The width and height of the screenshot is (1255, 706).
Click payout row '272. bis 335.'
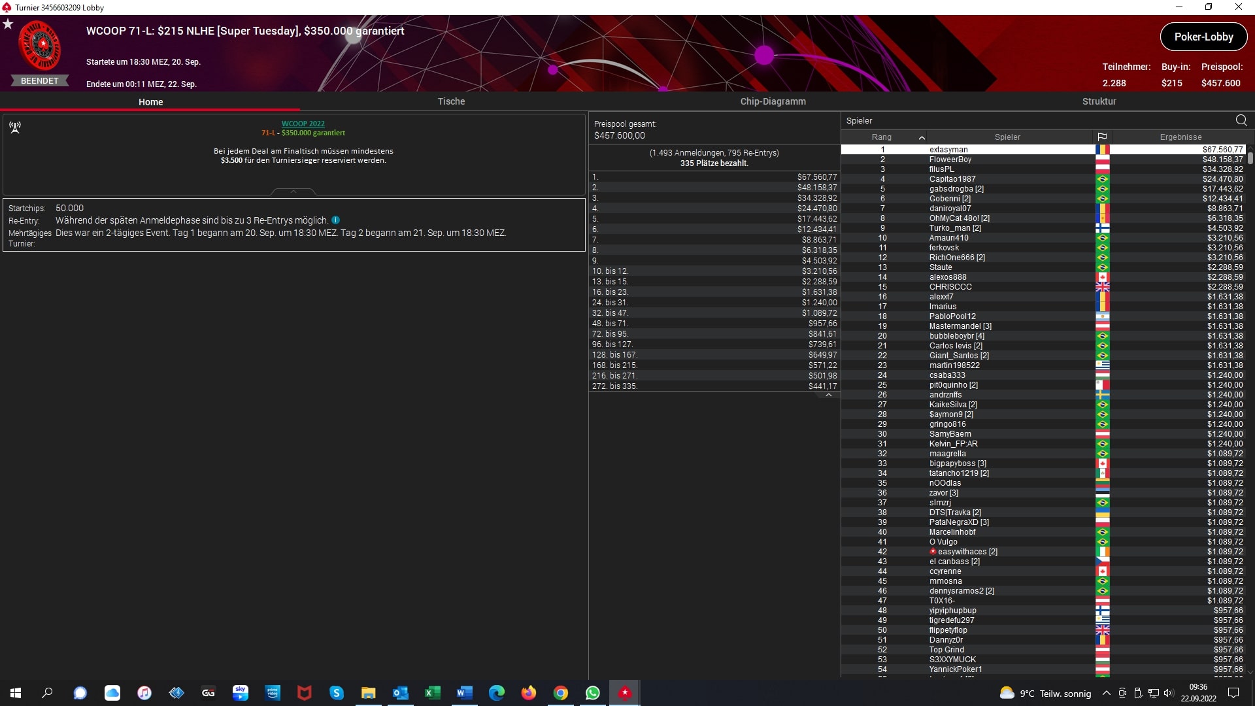714,386
